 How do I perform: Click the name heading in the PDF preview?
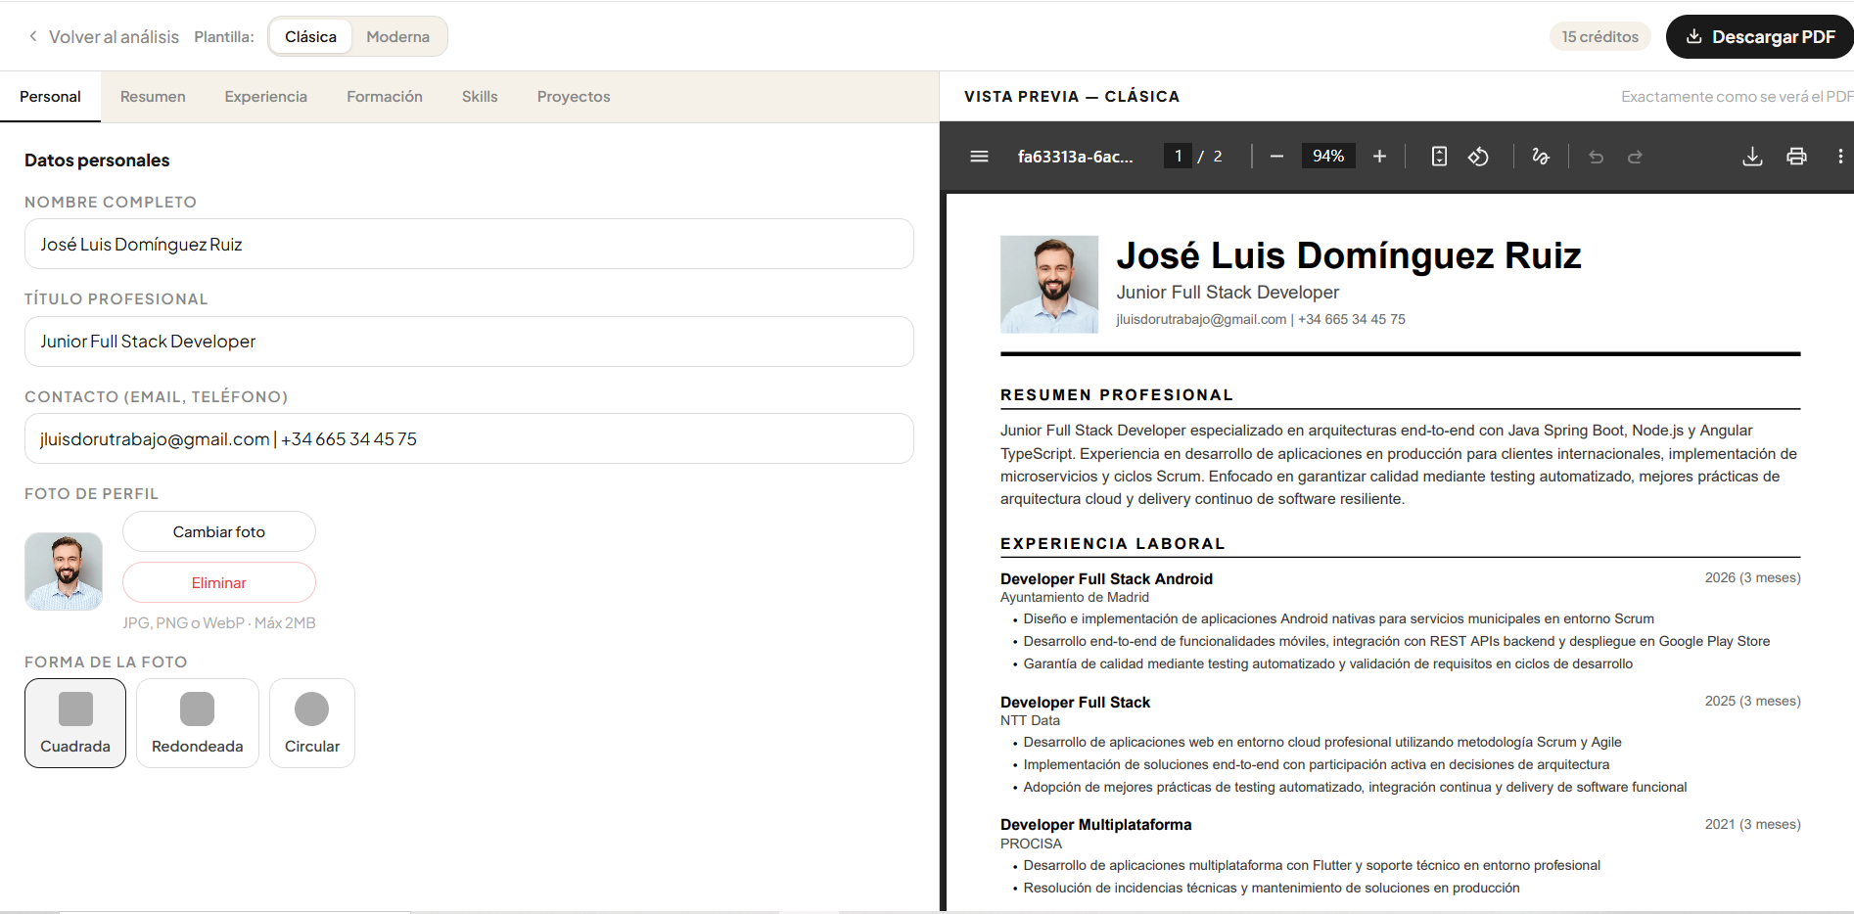[x=1349, y=255]
